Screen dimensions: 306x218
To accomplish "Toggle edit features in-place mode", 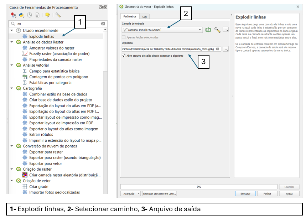I will coord(47,15).
